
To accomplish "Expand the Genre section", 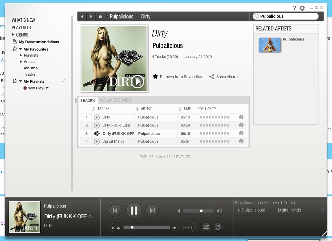I will point(13,34).
